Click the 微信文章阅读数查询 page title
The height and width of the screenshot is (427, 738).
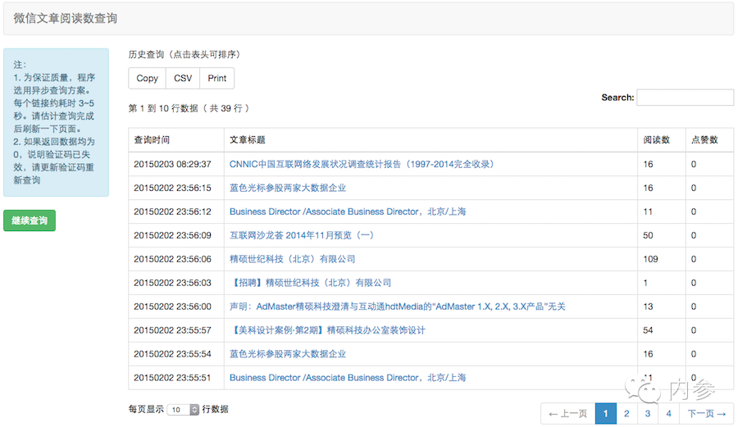66,18
